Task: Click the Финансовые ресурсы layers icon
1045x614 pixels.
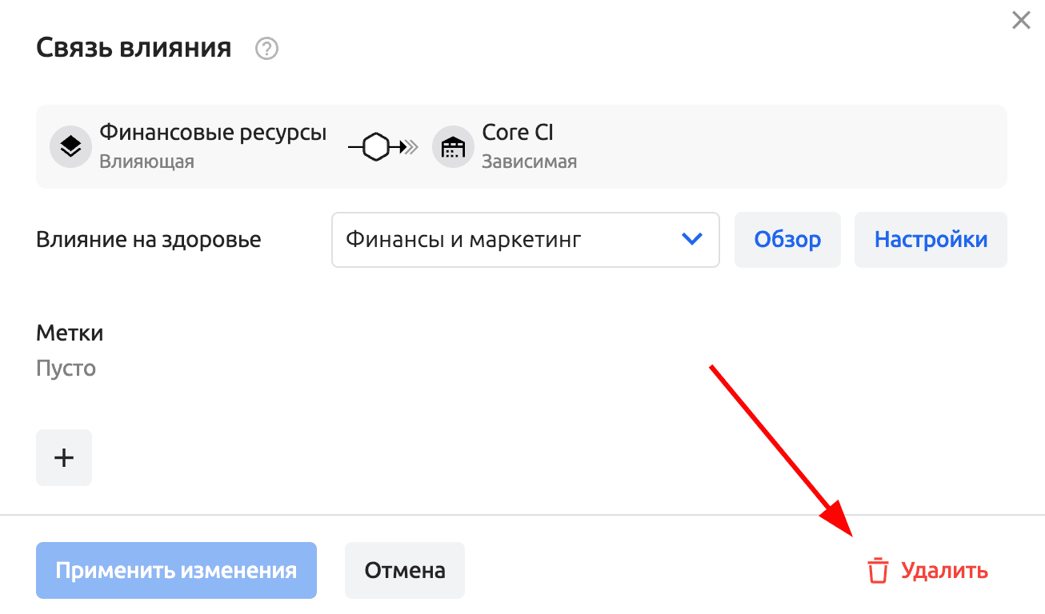Action: (x=70, y=147)
